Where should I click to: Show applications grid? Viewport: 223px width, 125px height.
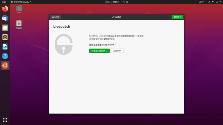[x=5, y=120]
